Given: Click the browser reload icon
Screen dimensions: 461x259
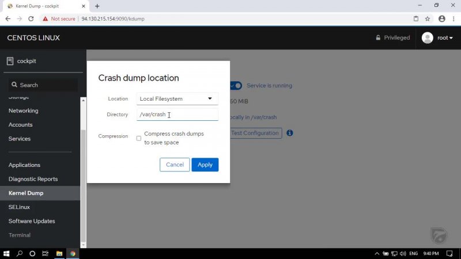Looking at the screenshot, I should coord(31,18).
